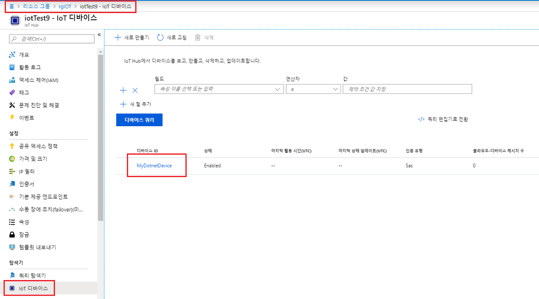Viewport: 539px width, 299px height.
Task: Click the Last activity time (UTC) column header
Action: pos(291,151)
